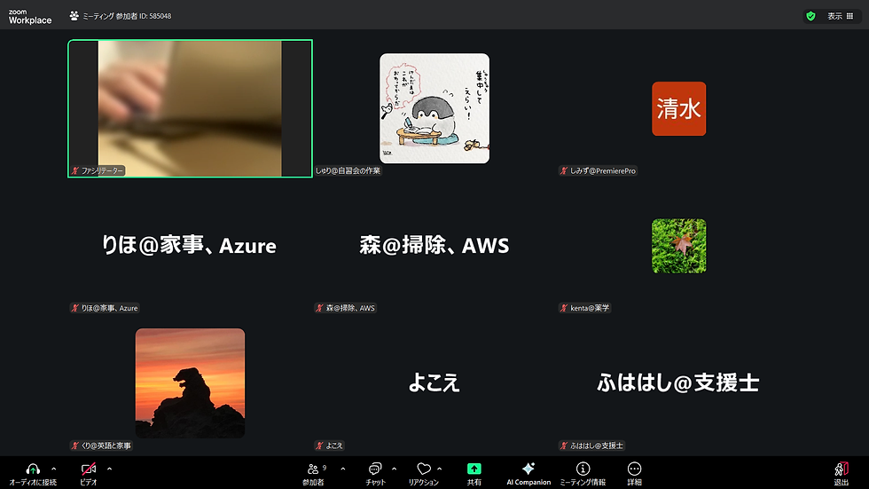Click the しゅり@自習会の作業 name label
Image resolution: width=869 pixels, height=489 pixels.
point(348,170)
